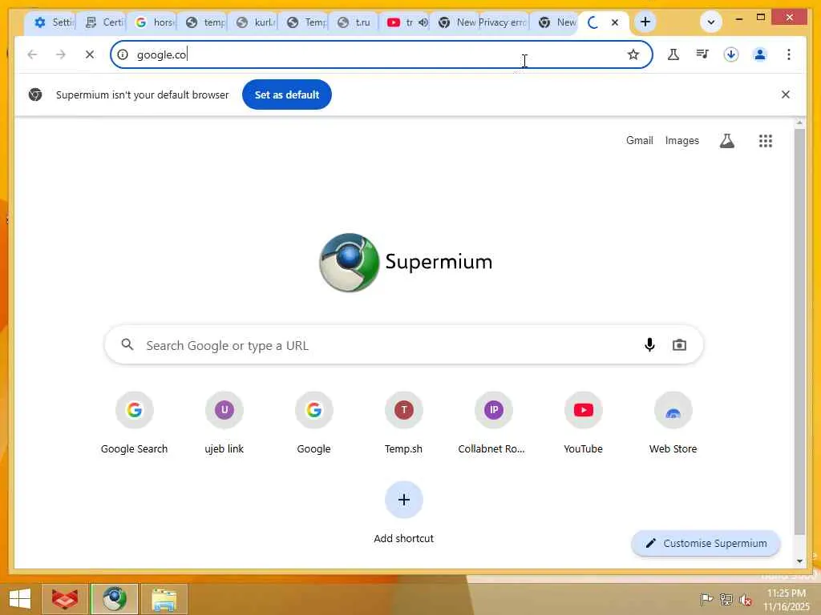Go back to previous page
This screenshot has height=615, width=821.
click(32, 54)
